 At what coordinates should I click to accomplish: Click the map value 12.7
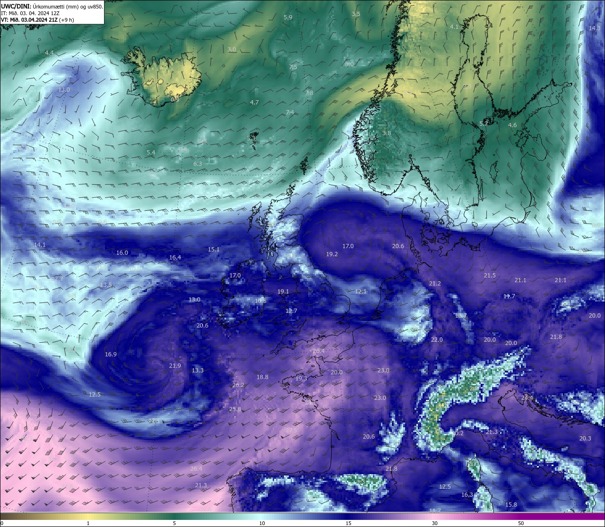pyautogui.click(x=291, y=311)
